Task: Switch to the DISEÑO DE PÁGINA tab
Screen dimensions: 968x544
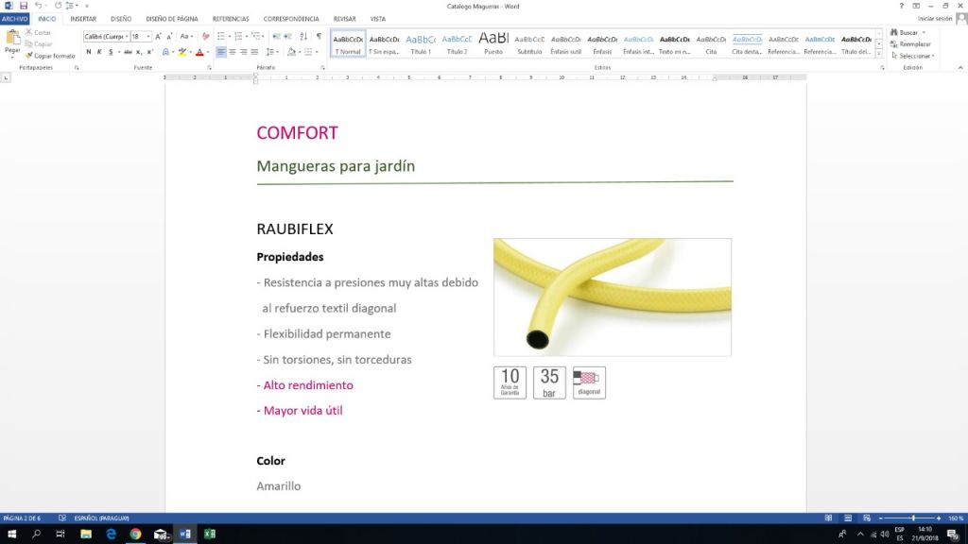Action: [x=172, y=19]
